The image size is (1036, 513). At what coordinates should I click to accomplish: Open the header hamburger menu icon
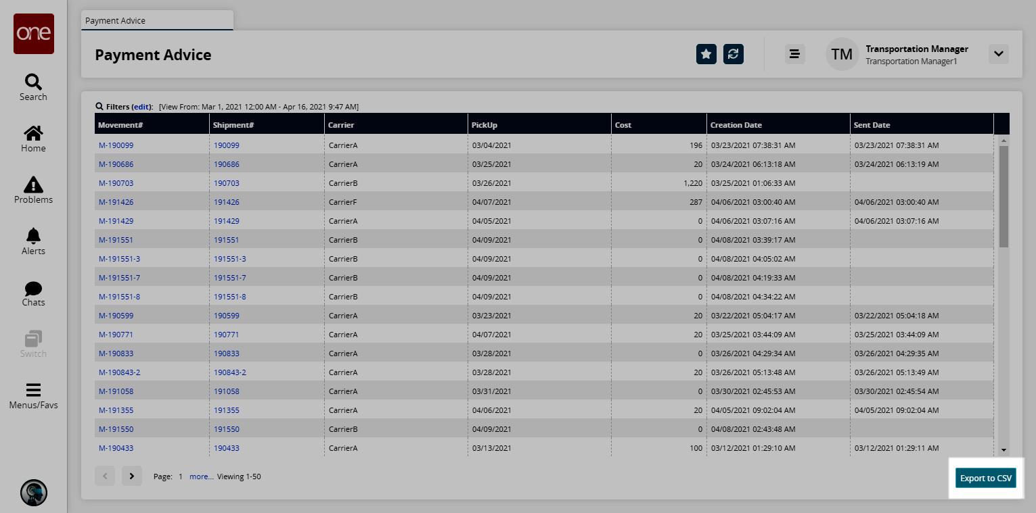coord(795,54)
